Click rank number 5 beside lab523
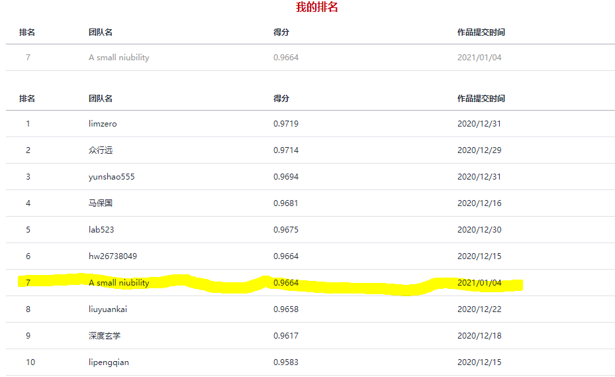 pyautogui.click(x=28, y=230)
